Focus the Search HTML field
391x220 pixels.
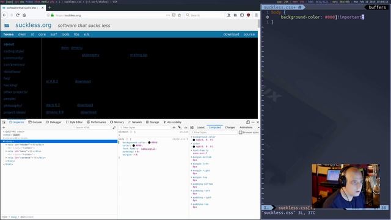tap(92, 128)
